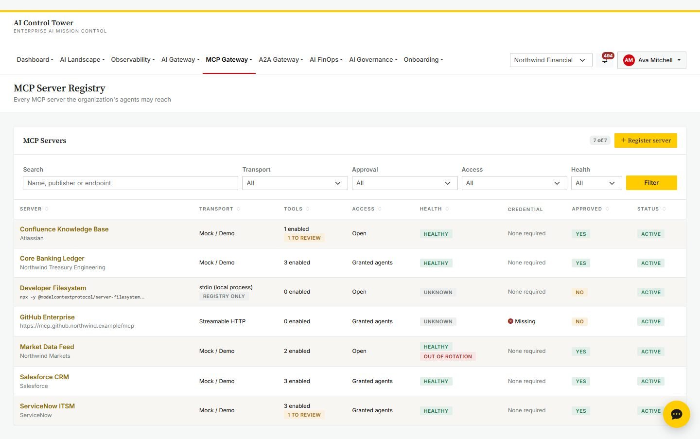Open the Observability menu
This screenshot has width=700, height=439.
133,60
